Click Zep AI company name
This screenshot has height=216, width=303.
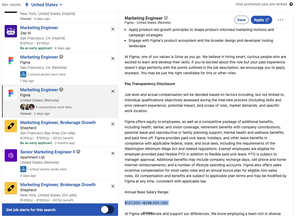click(26, 33)
